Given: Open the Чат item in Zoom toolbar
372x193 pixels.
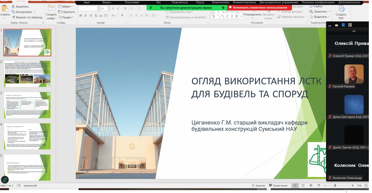Looking at the screenshot, I should click(158, 2).
